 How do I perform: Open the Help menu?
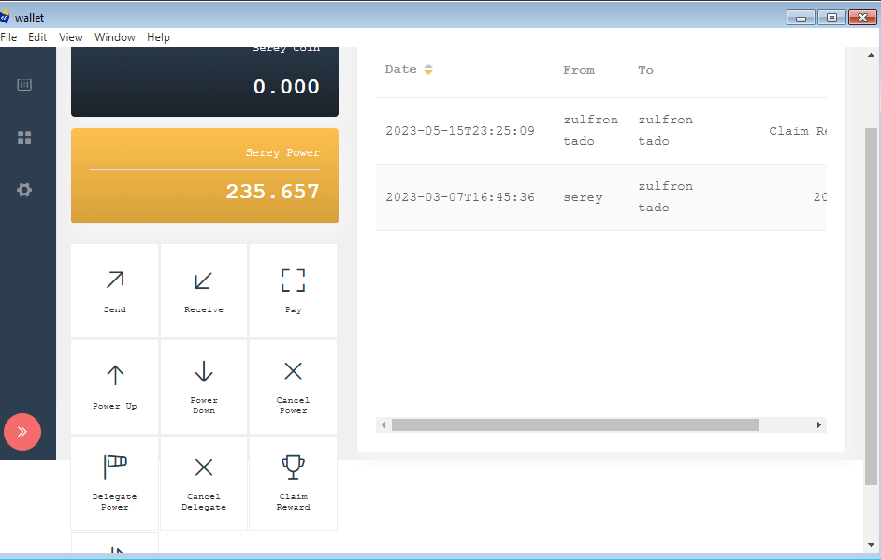coord(158,37)
